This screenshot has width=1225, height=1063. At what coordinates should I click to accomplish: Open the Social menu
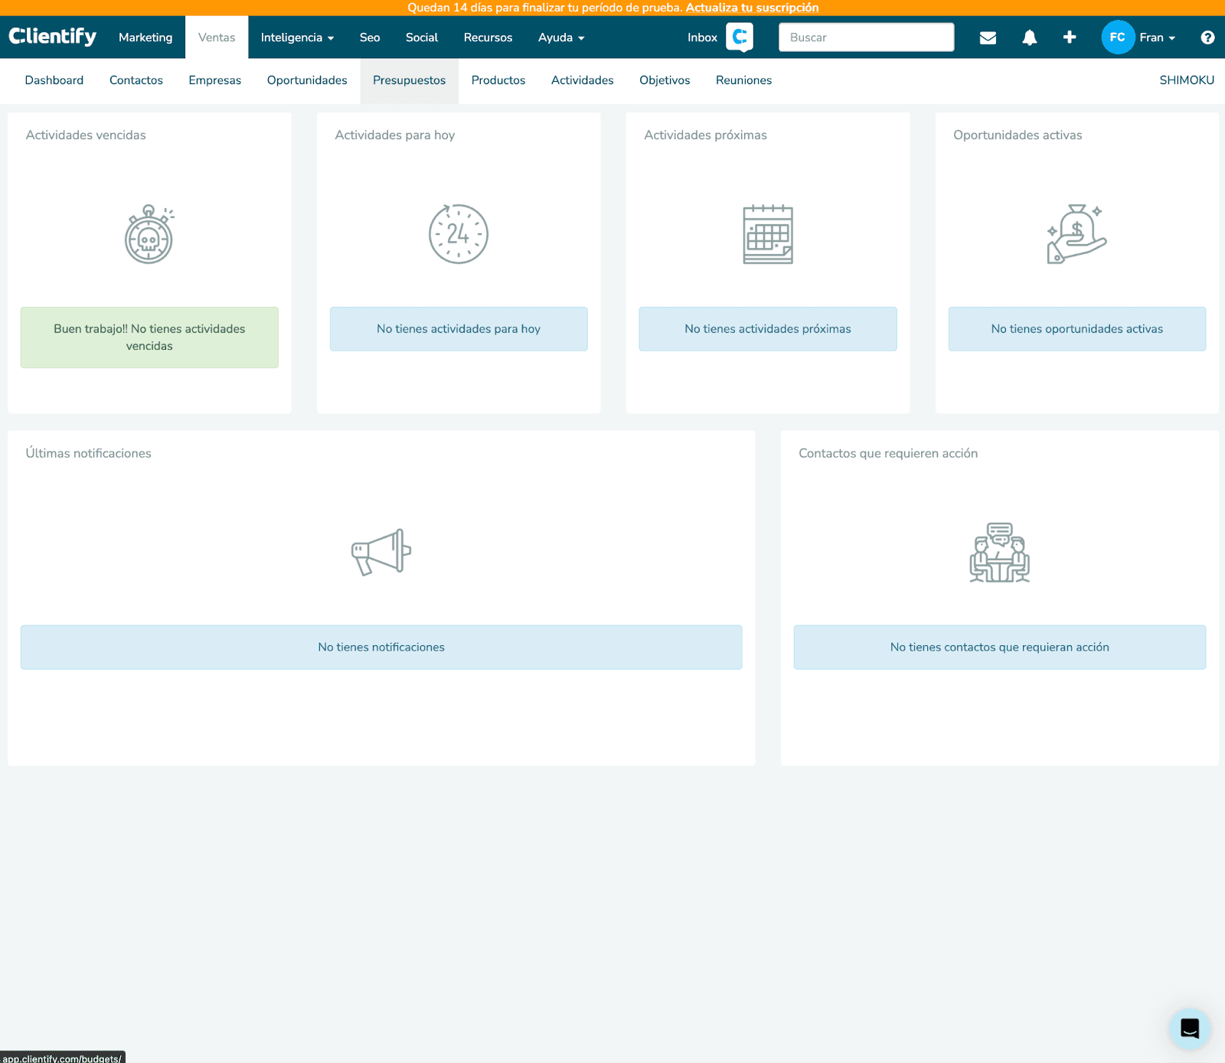point(422,37)
